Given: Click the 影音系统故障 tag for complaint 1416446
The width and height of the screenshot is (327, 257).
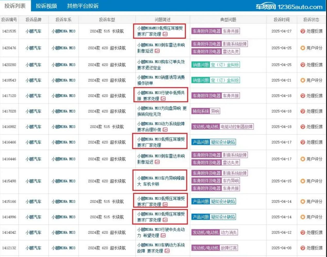Looking at the screenshot, I should [235, 155].
